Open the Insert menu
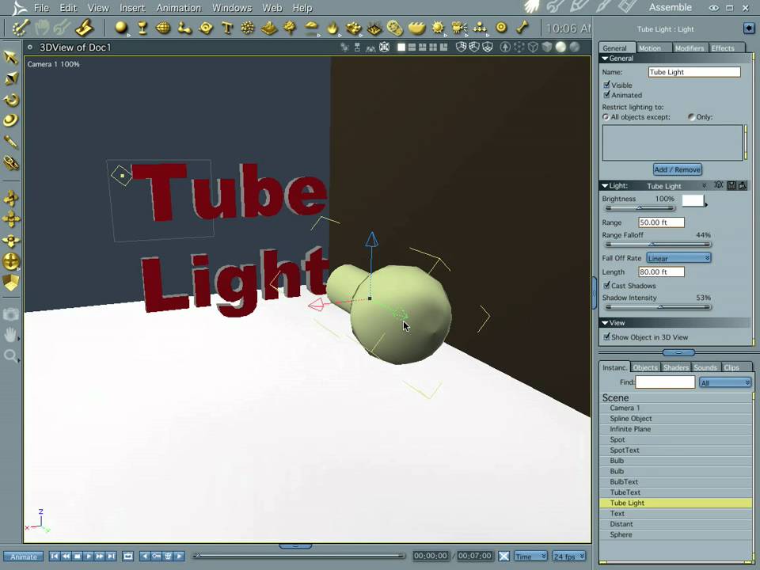 132,8
